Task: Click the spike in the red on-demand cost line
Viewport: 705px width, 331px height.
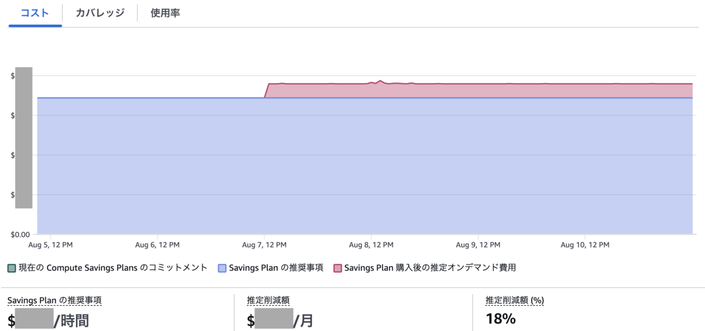Action: [380, 81]
